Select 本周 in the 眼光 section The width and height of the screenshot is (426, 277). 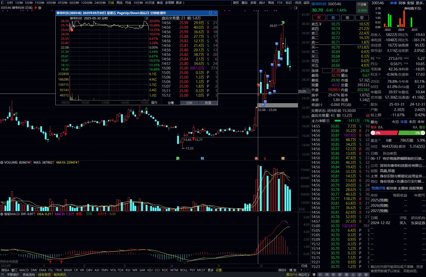pyautogui.click(x=404, y=122)
